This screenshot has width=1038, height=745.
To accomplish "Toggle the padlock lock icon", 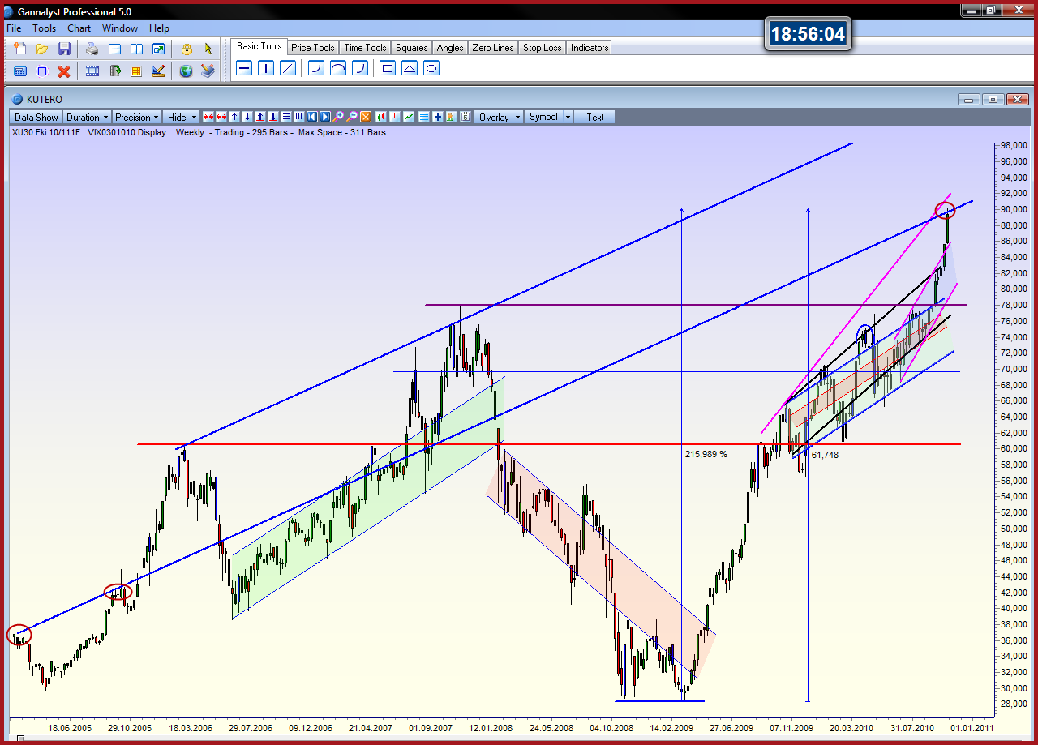I will point(187,49).
